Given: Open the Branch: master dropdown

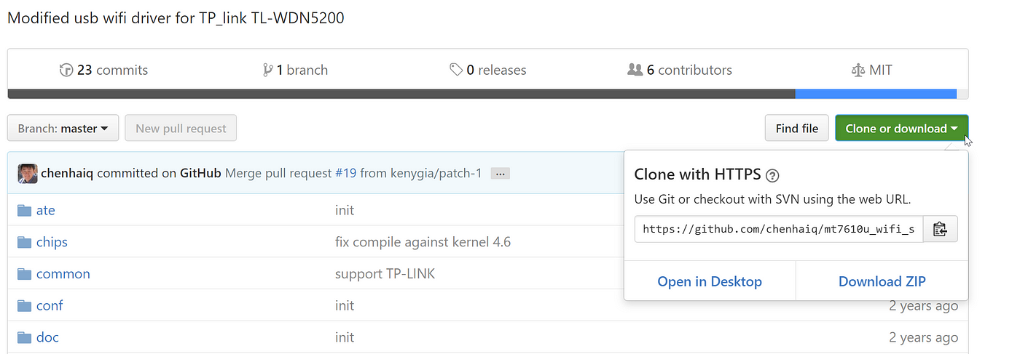Looking at the screenshot, I should [x=63, y=129].
